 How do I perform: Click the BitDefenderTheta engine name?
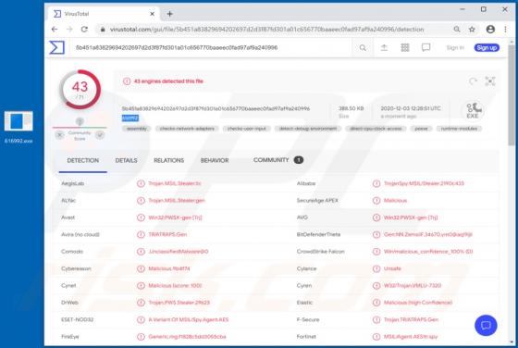point(318,234)
